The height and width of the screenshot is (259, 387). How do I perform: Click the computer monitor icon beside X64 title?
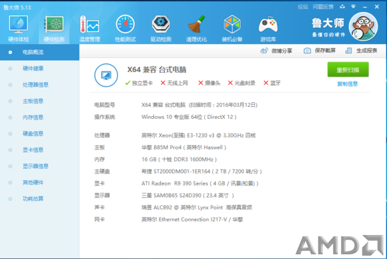coord(106,75)
